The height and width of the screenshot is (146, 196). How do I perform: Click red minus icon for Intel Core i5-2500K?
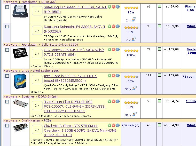[x=114, y=76]
